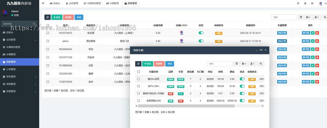Click the 添加 button in 商家车辆 dialog
This screenshot has width=327, height=128.
[147, 64]
